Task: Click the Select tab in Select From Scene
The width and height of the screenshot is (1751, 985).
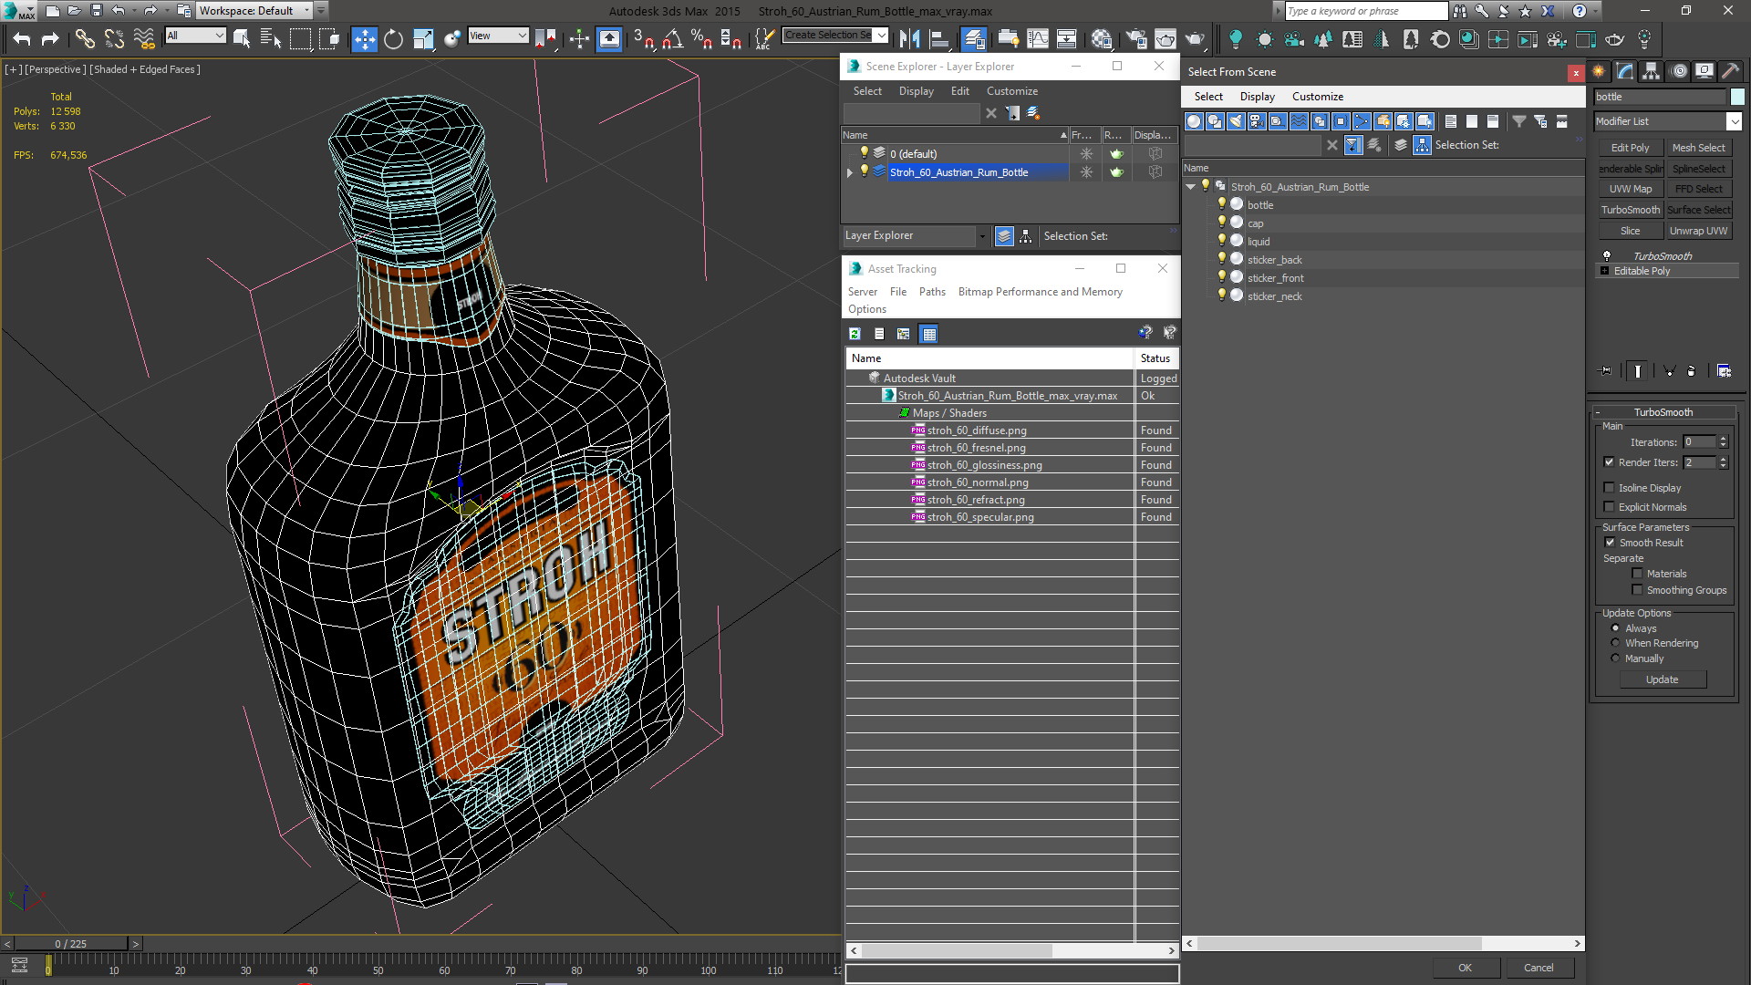Action: pyautogui.click(x=1208, y=96)
